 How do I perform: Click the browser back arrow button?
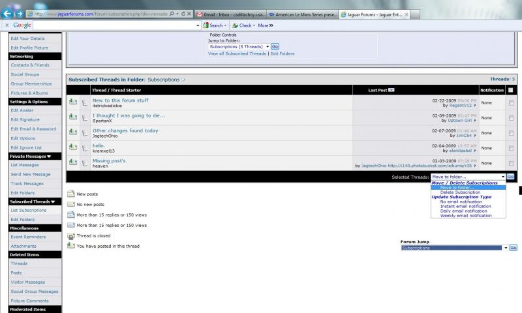point(7,14)
